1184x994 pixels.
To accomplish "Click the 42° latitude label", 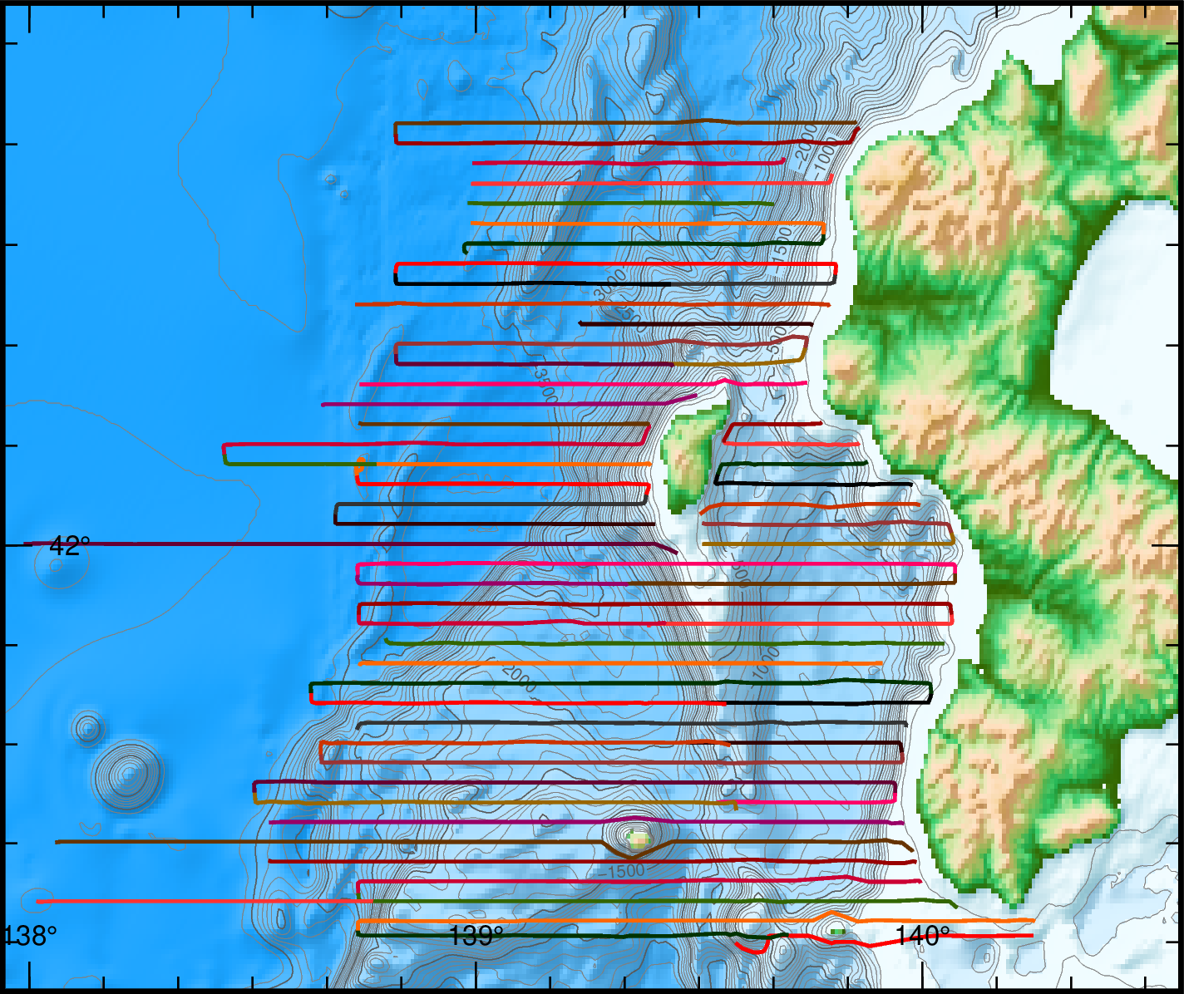I will click(x=69, y=546).
